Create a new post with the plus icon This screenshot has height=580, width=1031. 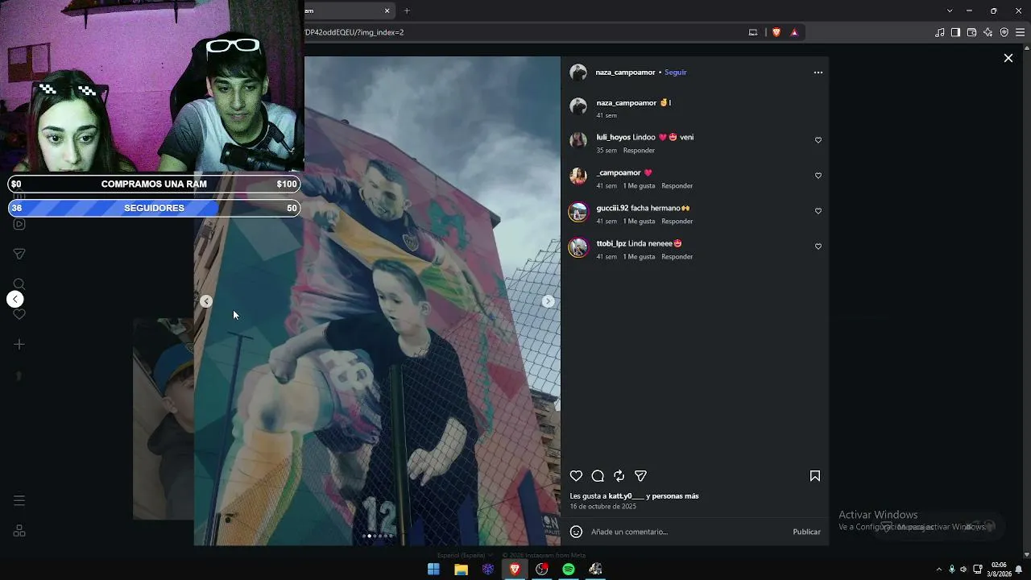pos(19,345)
